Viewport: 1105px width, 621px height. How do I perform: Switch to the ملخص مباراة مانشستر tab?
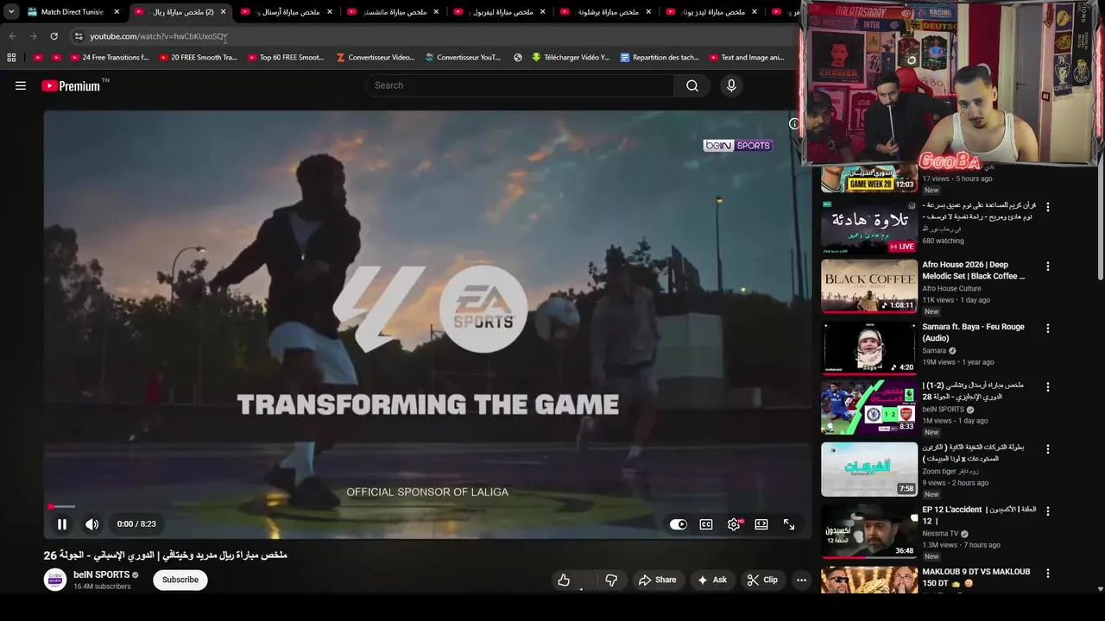tap(393, 12)
